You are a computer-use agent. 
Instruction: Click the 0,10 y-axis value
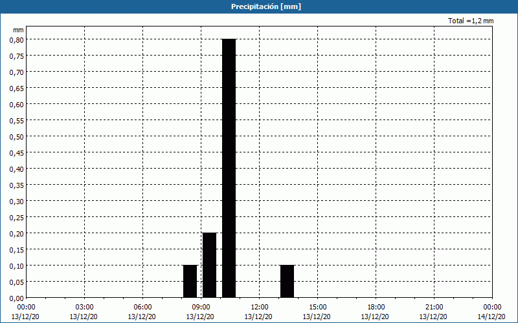tap(17, 266)
